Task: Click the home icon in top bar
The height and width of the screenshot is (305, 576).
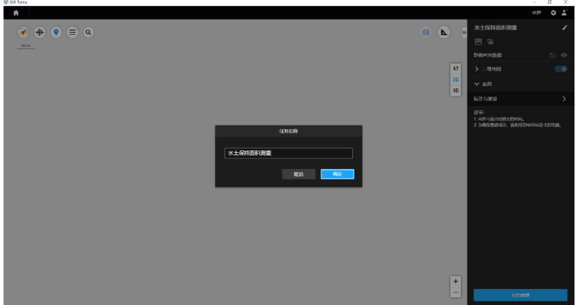Action: [x=16, y=13]
